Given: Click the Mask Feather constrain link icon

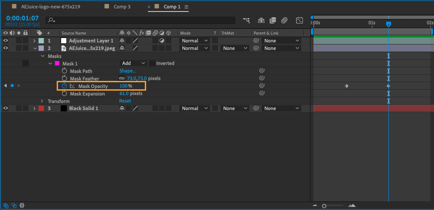Looking at the screenshot, I should tap(122, 78).
